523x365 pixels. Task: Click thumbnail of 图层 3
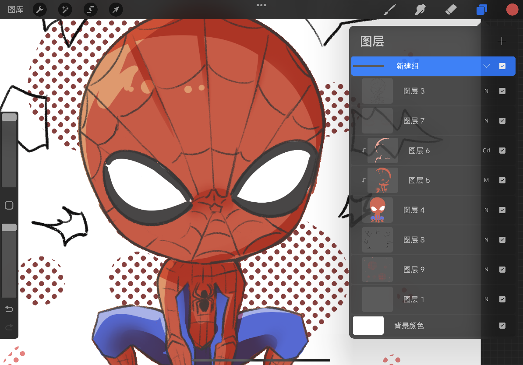click(377, 91)
